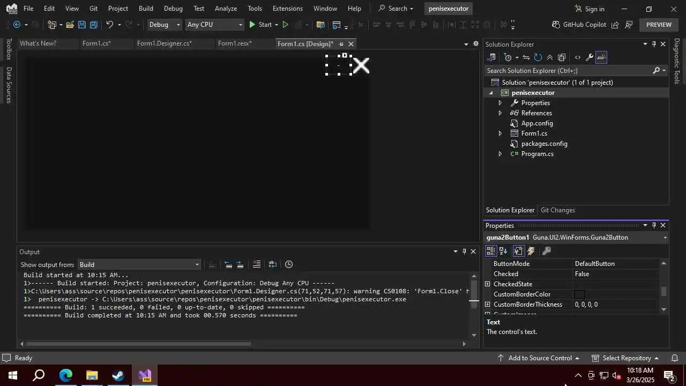Sync with active document in Solution Explorer
686x386 pixels.
tap(526, 57)
